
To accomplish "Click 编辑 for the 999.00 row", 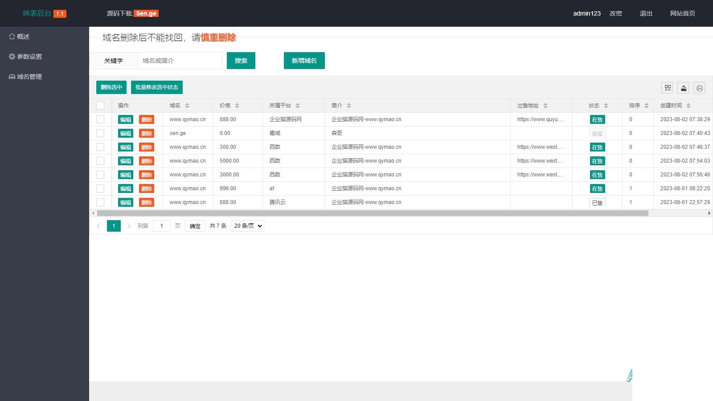I will [x=126, y=188].
